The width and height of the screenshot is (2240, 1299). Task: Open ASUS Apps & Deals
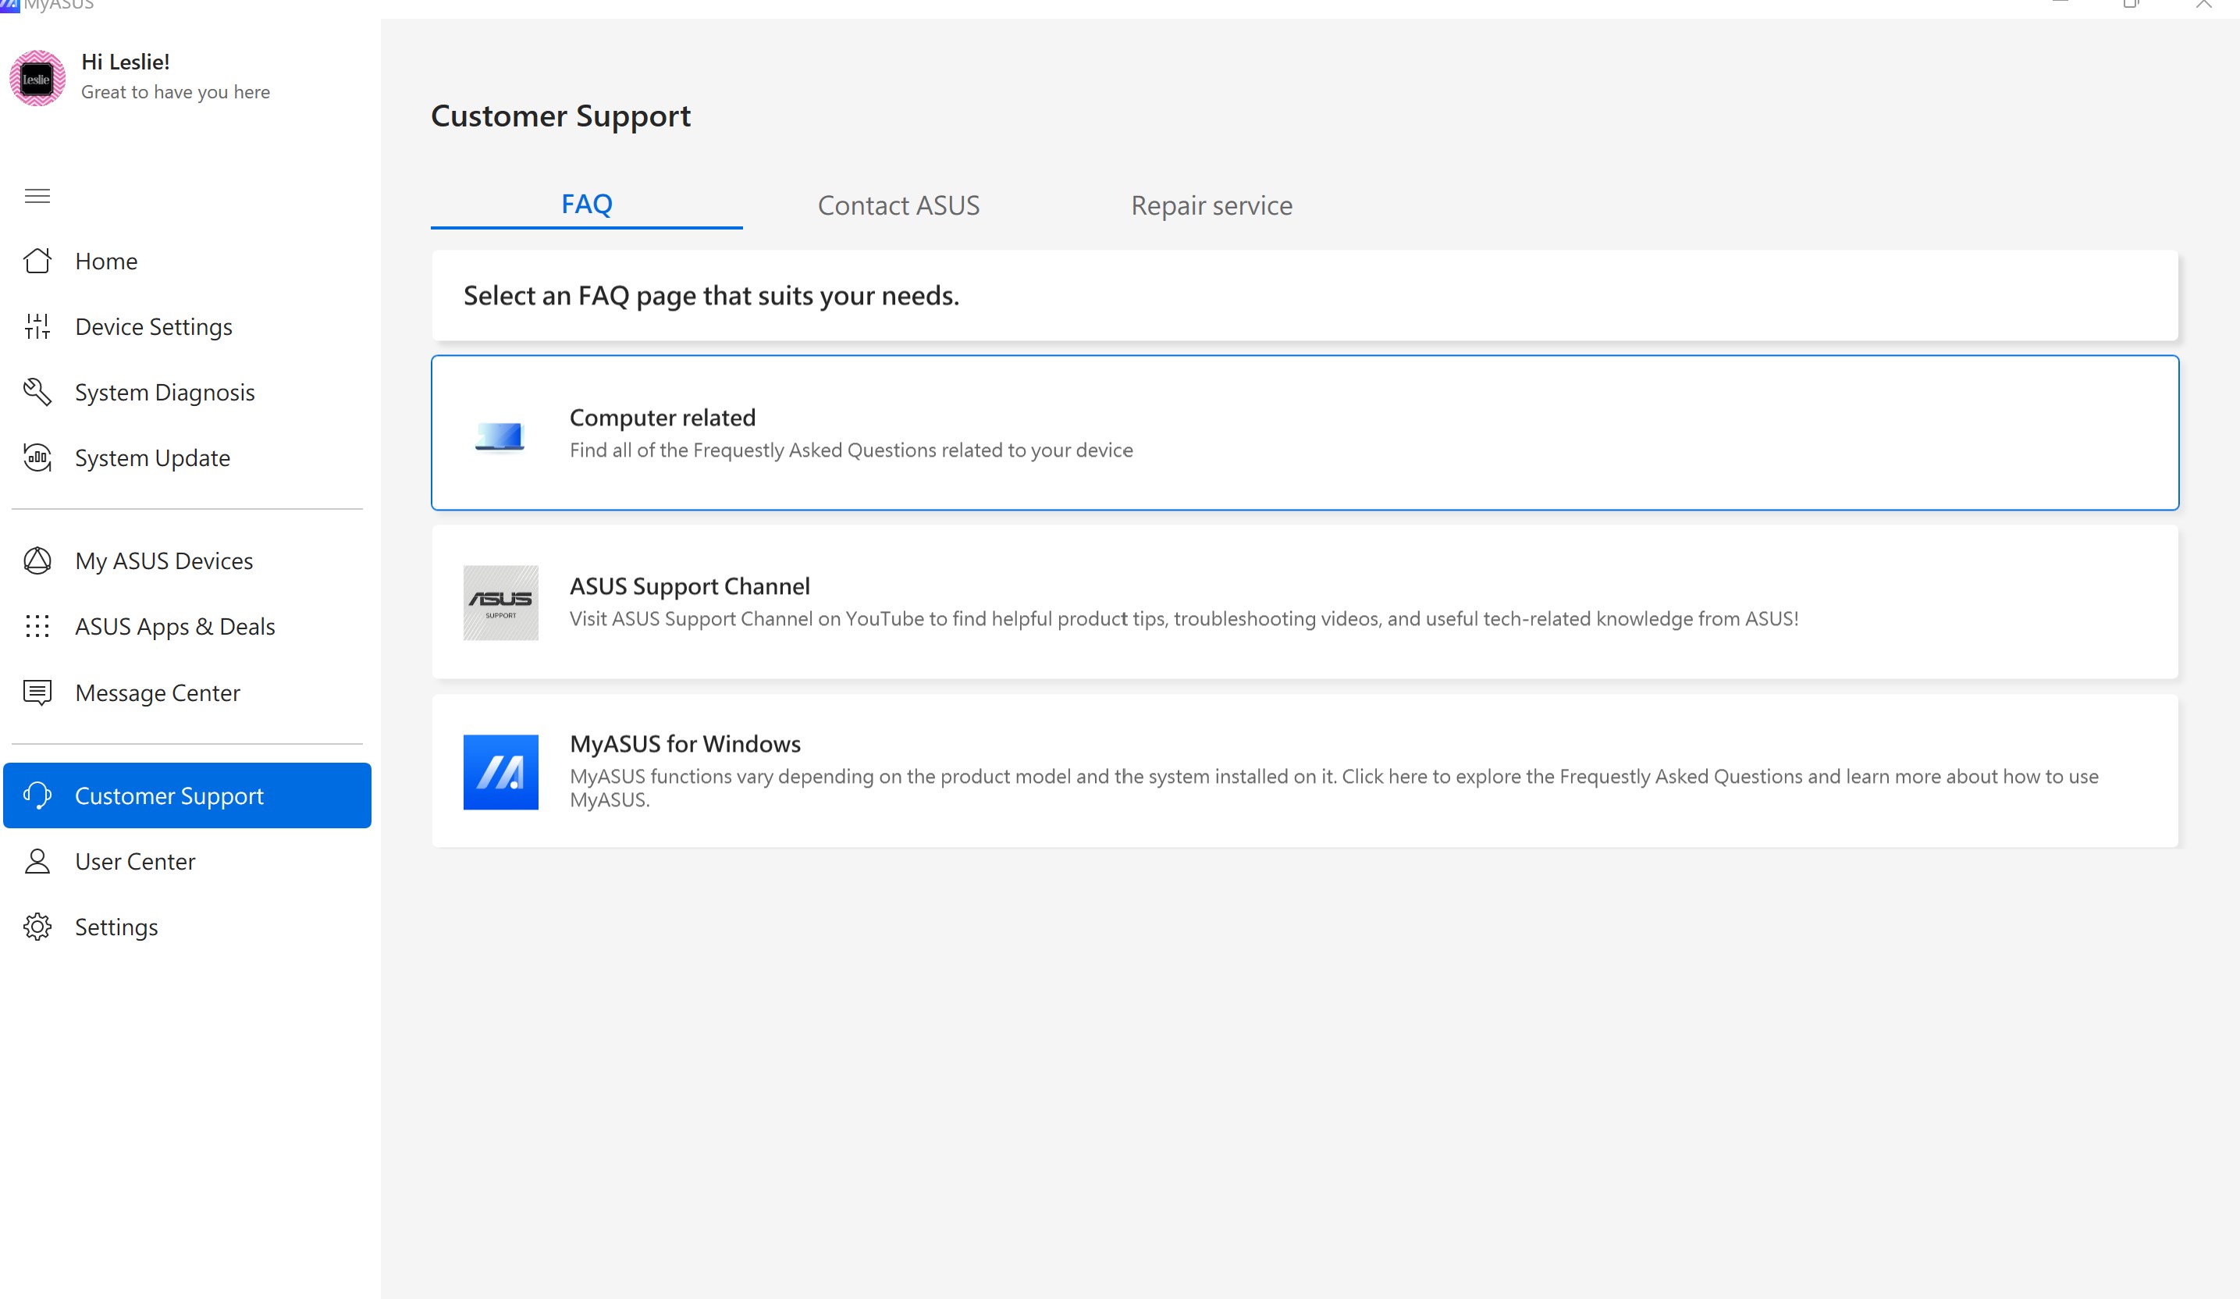coord(175,626)
